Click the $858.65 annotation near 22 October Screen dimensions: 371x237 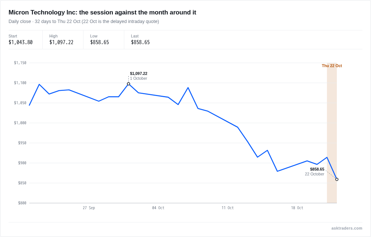pos(317,169)
